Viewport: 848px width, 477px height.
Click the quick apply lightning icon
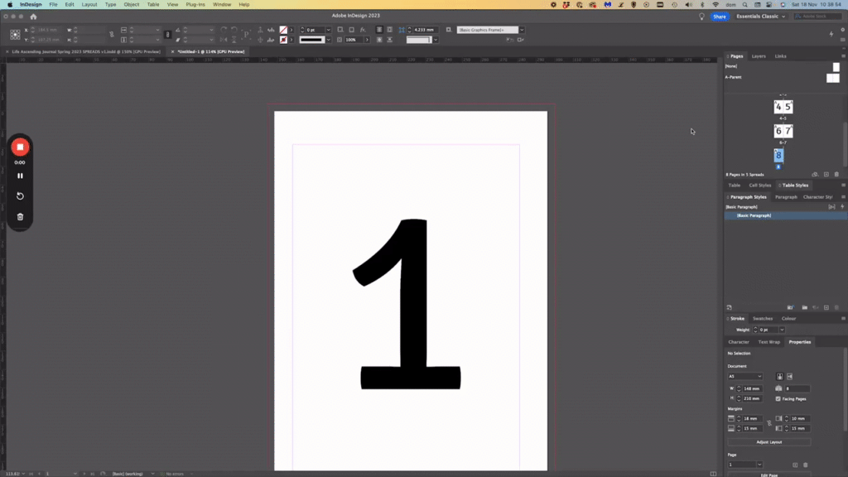pyautogui.click(x=842, y=207)
